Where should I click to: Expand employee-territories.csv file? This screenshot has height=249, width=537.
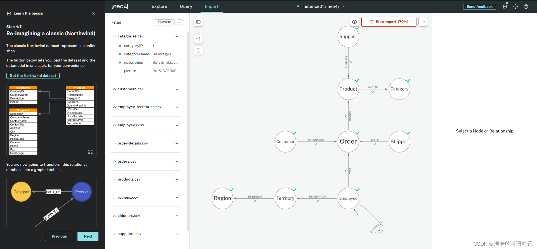click(114, 107)
